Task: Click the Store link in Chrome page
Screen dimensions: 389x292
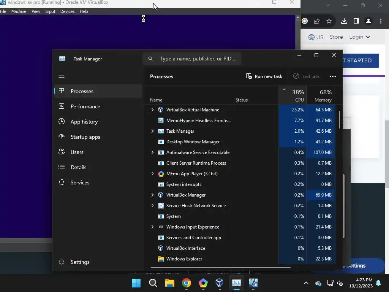Action: [x=336, y=37]
